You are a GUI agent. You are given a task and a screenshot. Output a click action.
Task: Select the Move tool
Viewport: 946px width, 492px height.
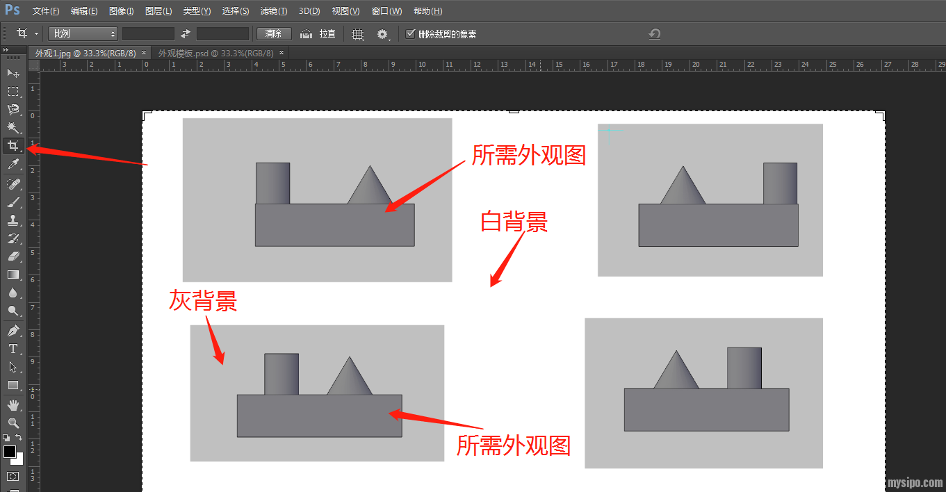tap(13, 73)
